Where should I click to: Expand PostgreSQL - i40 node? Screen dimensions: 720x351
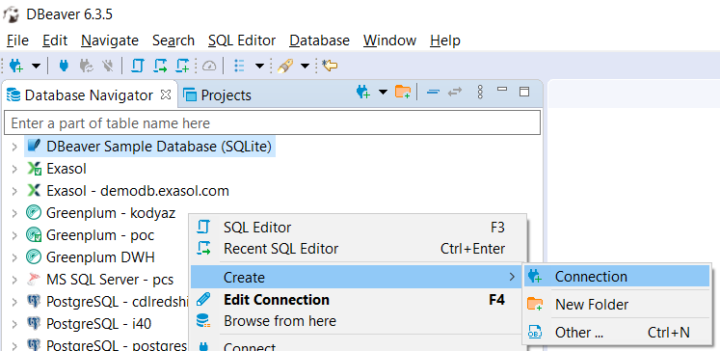pos(14,324)
